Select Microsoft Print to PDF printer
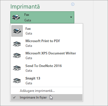The height and width of the screenshot is (106, 108). coord(47,43)
